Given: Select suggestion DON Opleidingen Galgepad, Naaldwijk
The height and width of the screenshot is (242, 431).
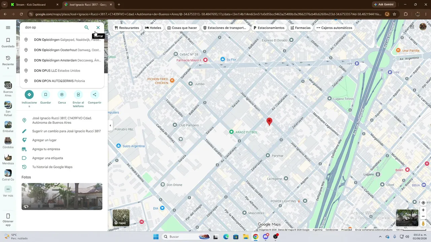Looking at the screenshot, I should pyautogui.click(x=62, y=40).
